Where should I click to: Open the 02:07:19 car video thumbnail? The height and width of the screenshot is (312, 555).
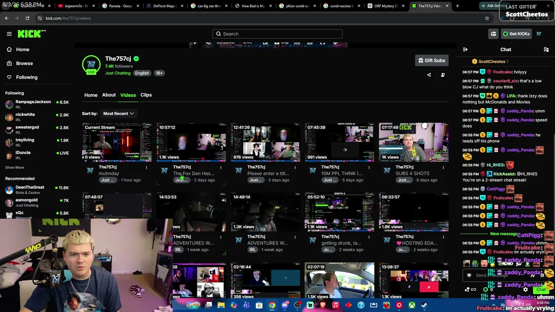[x=340, y=281]
